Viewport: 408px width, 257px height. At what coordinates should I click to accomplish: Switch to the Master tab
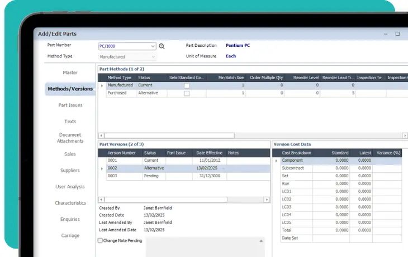70,72
